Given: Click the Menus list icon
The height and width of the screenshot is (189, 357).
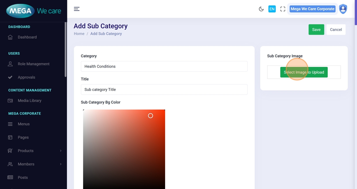Looking at the screenshot, I should click(10, 124).
